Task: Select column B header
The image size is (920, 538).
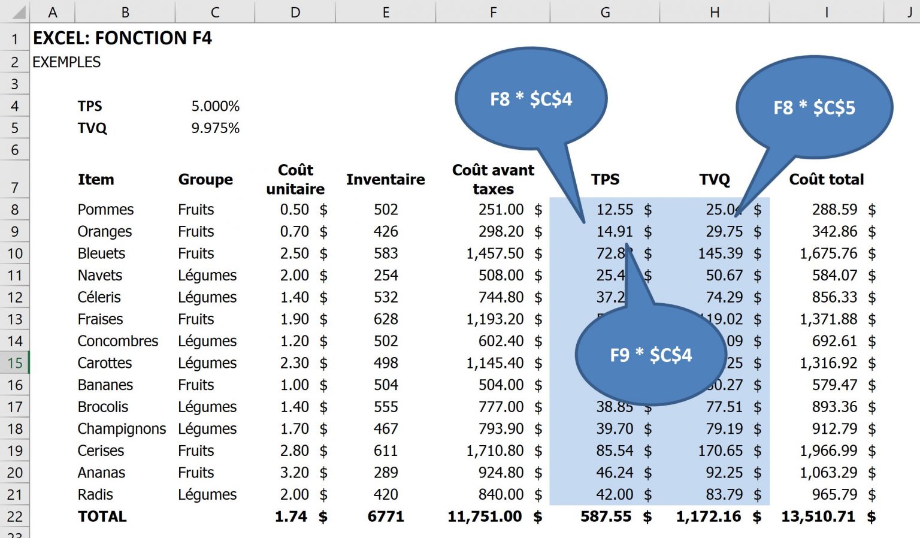Action: (x=125, y=12)
